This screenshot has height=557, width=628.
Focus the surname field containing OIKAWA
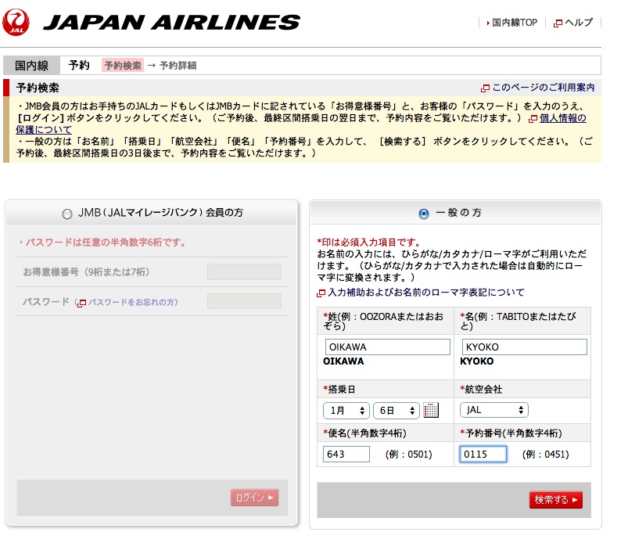pos(387,347)
